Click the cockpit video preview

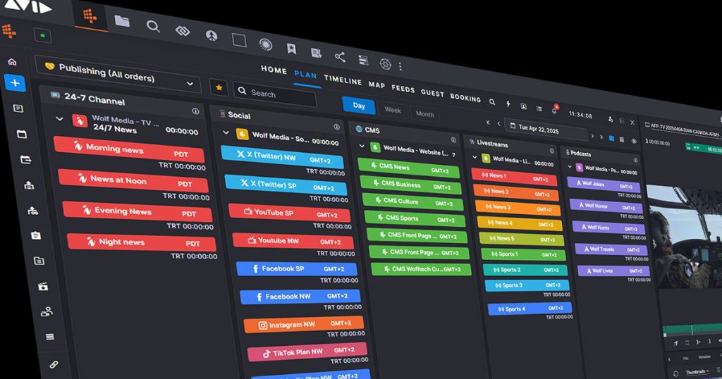[x=685, y=237]
